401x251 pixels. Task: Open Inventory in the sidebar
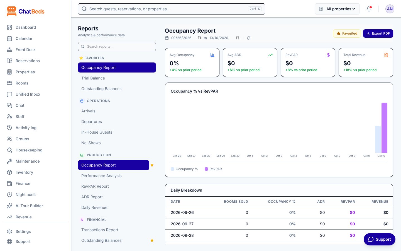[x=35, y=172]
